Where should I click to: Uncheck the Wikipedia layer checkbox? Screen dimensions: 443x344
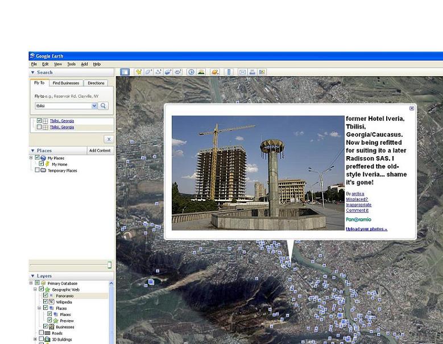pyautogui.click(x=45, y=301)
